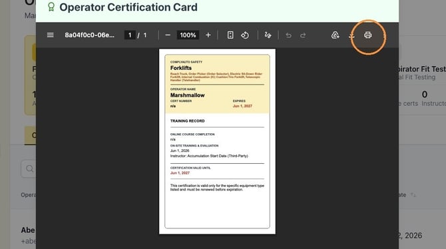Rotate the PDF counterclockwise
This screenshot has width=446, height=249.
click(x=245, y=35)
